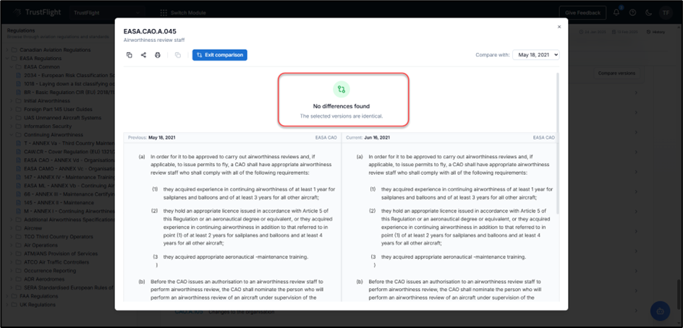This screenshot has width=683, height=328.
Task: Close the EASA.CAO.A.045 dialog
Action: (559, 27)
